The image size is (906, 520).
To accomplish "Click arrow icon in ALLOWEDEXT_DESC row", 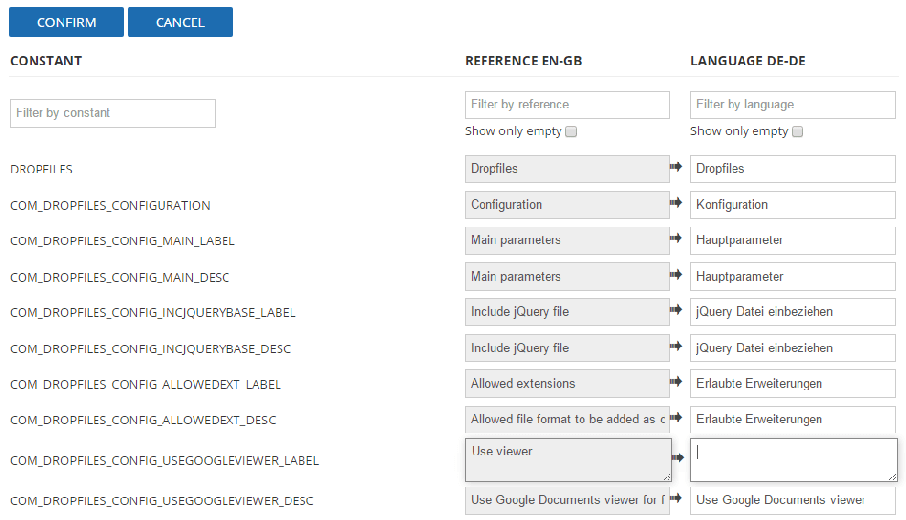I will pyautogui.click(x=677, y=418).
